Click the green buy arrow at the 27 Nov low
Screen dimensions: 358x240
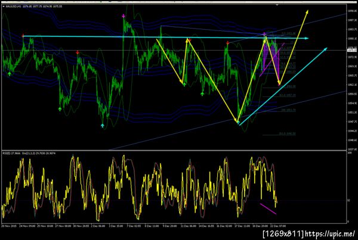coord(60,109)
